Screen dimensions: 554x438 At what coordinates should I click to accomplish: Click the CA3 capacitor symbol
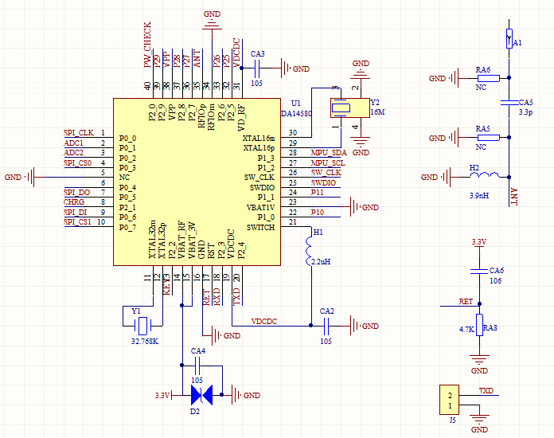257,68
